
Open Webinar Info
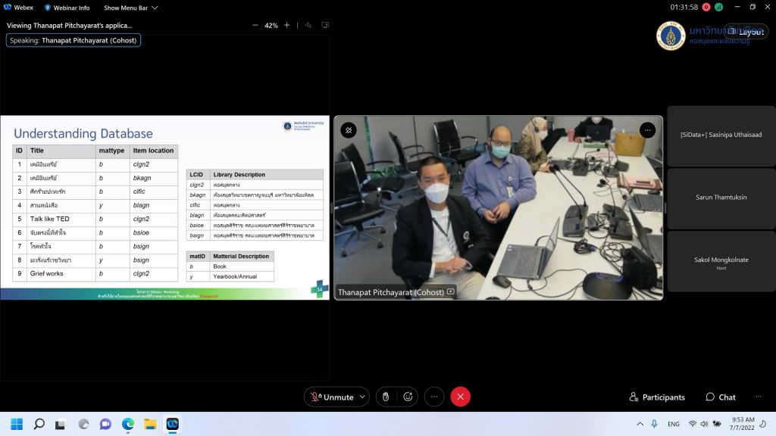(67, 8)
